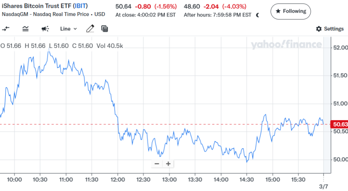Click the 50.63 current price tag
The image size is (348, 191).
[x=338, y=124]
